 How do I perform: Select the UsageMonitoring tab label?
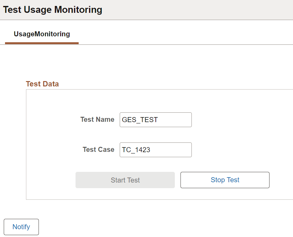[x=41, y=34]
